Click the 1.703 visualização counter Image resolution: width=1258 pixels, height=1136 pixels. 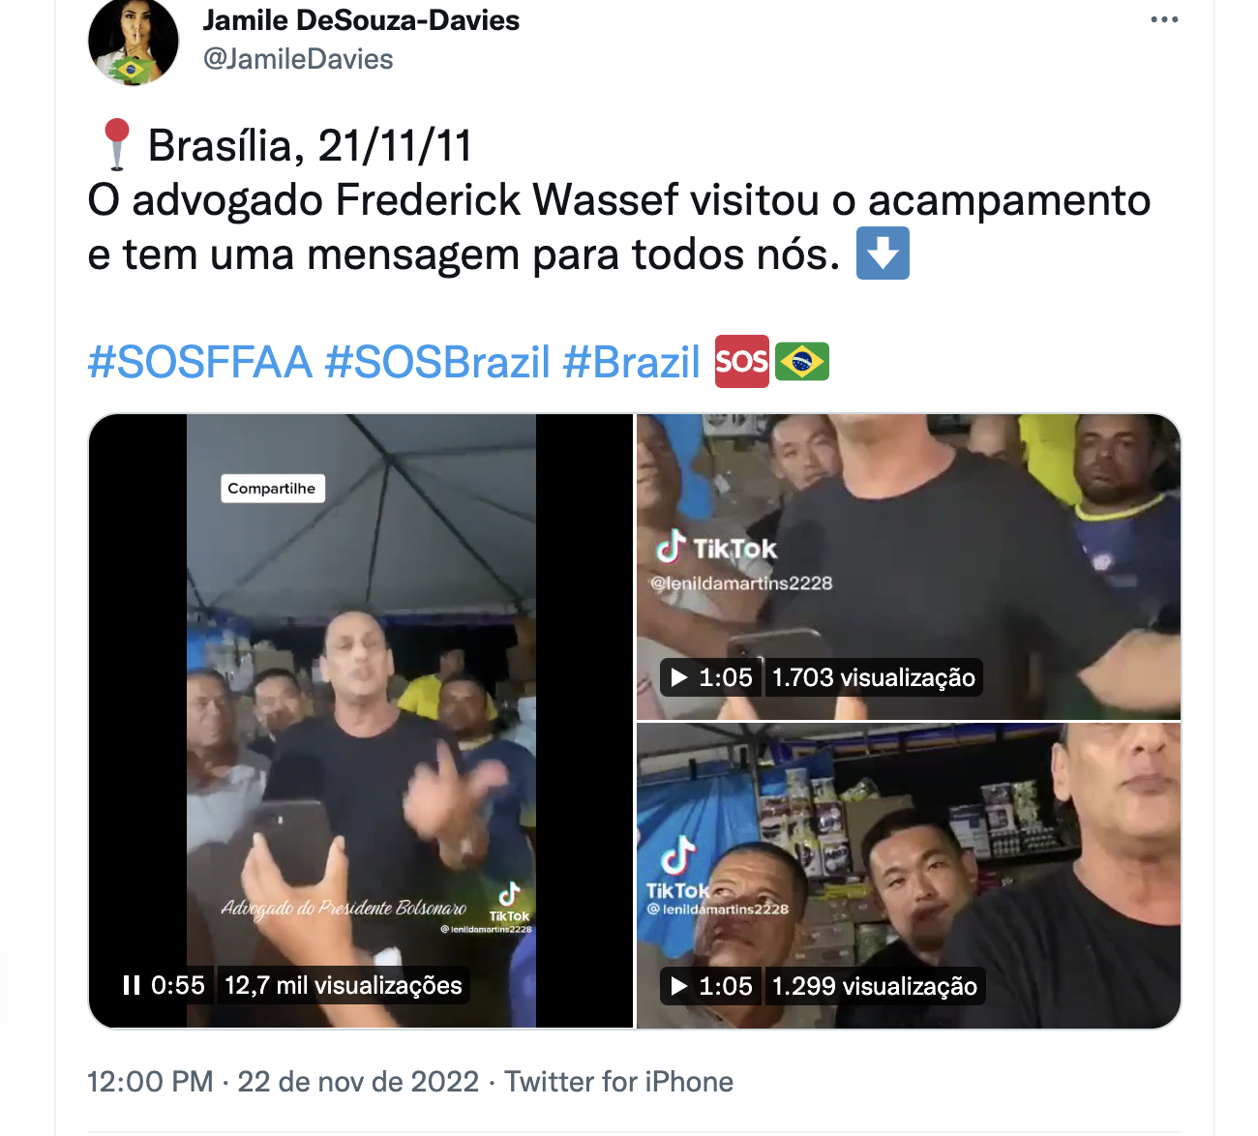pyautogui.click(x=874, y=677)
